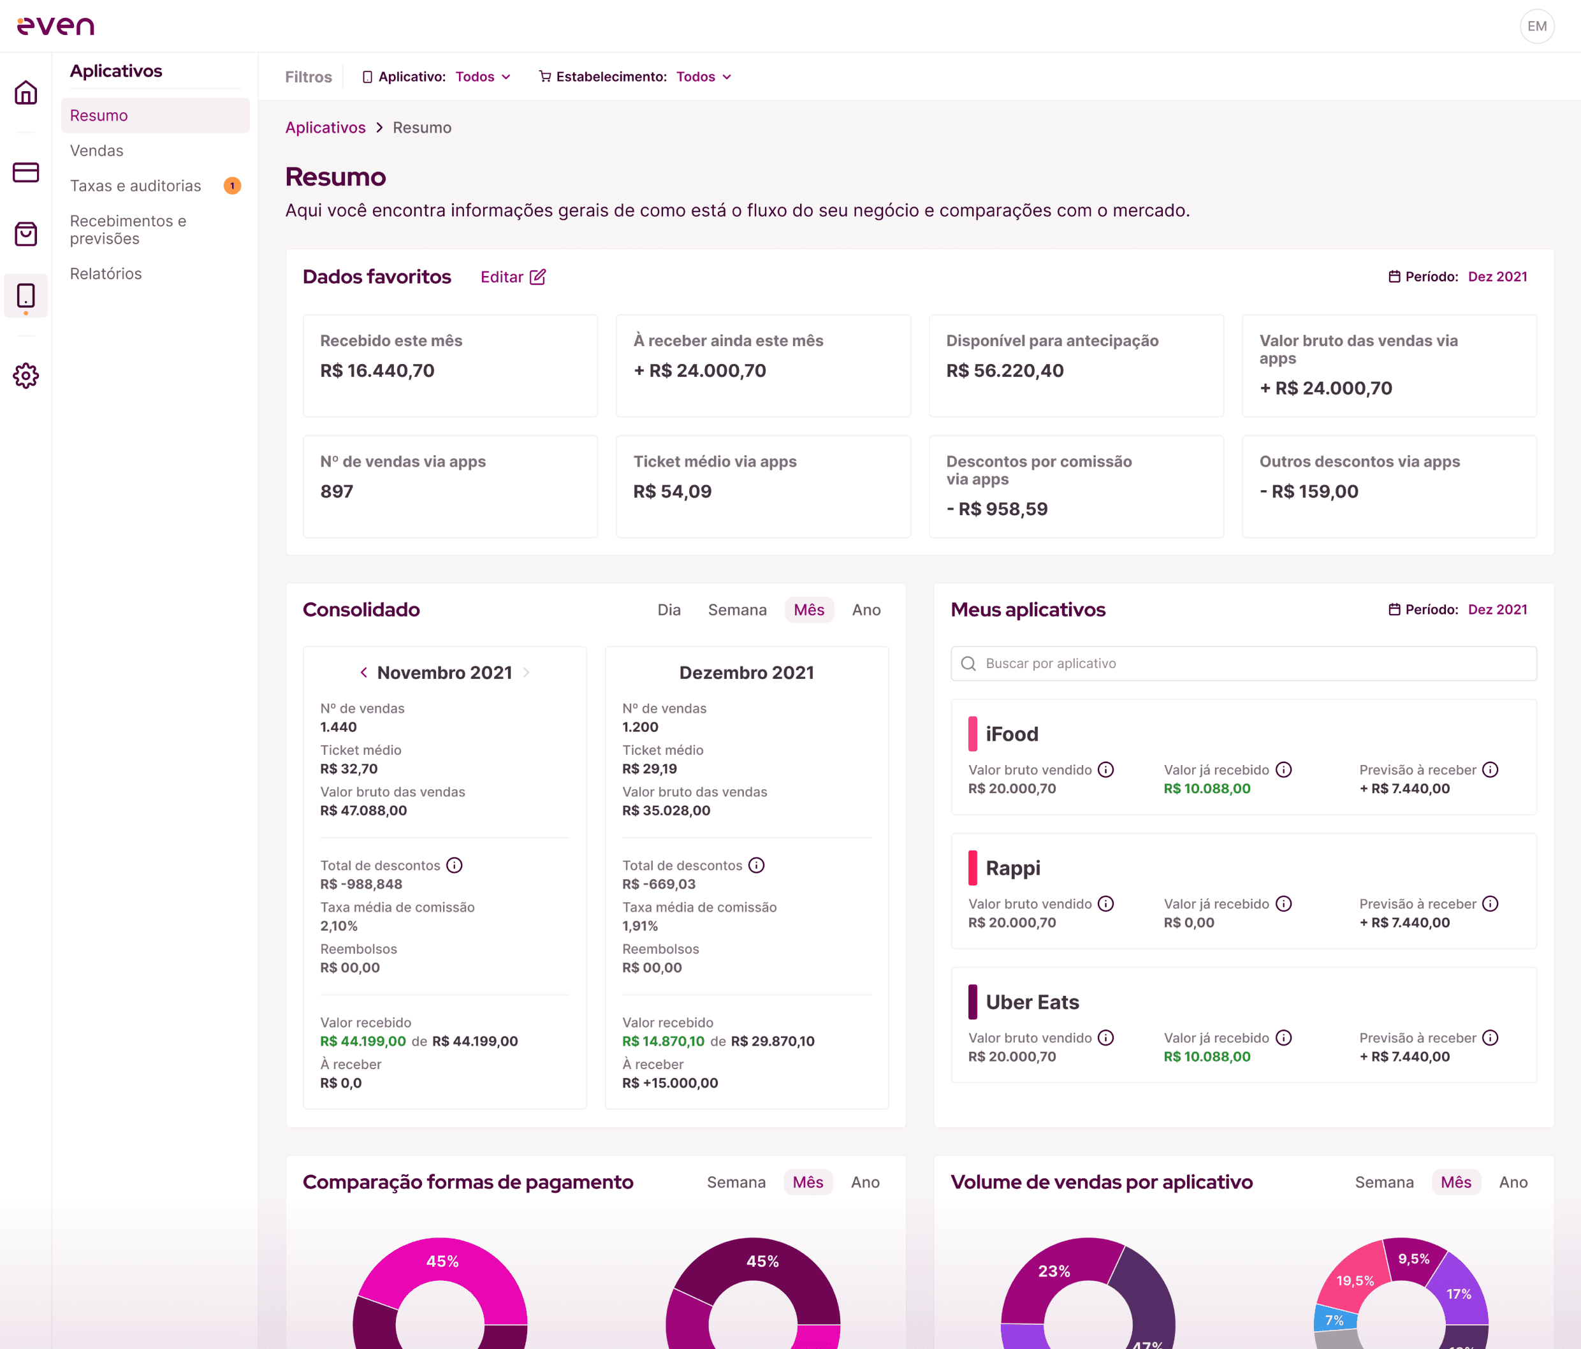The height and width of the screenshot is (1349, 1581).
Task: Open Vendas in the side menu
Action: (97, 151)
